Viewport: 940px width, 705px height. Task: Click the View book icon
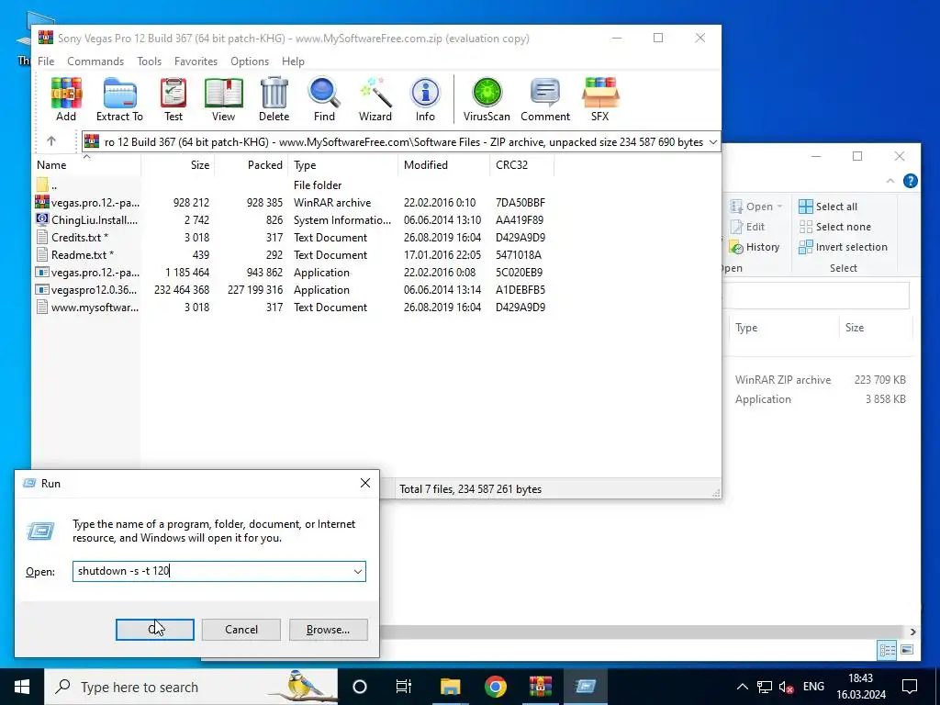pos(223,99)
